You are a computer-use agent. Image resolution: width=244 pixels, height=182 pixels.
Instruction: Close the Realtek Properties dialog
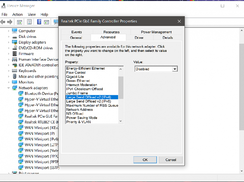click(179, 21)
